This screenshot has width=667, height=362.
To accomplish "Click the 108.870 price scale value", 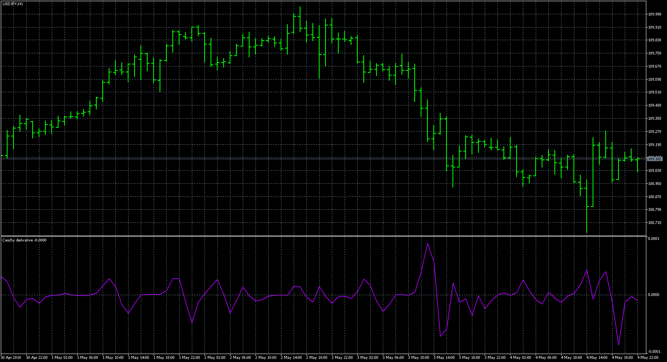I will (x=655, y=197).
